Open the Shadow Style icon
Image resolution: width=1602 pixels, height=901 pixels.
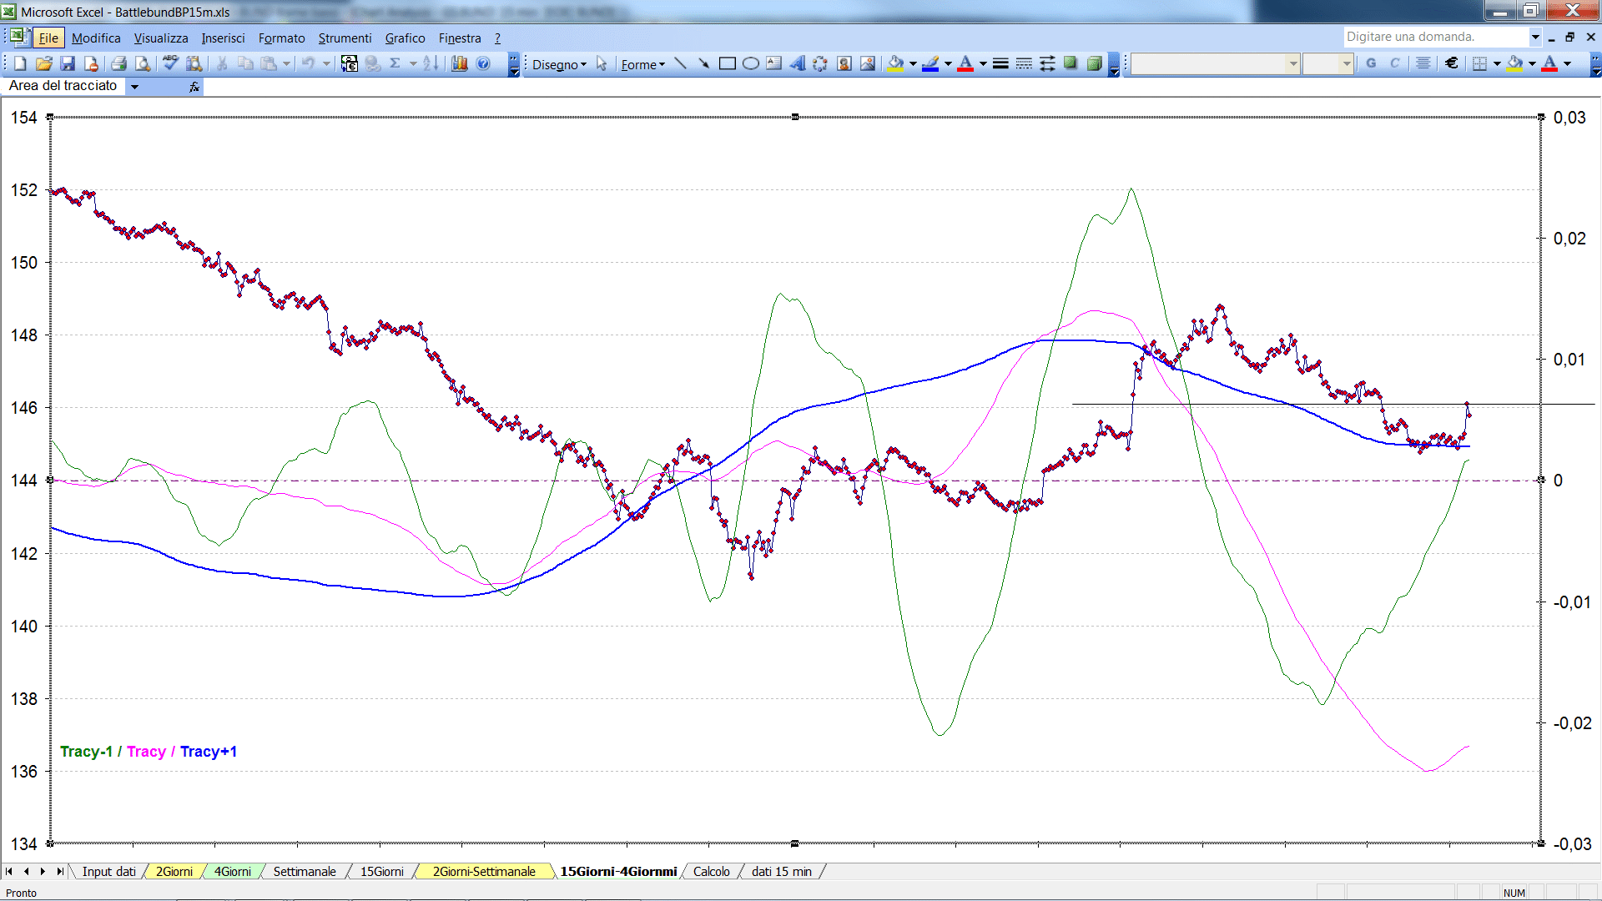coord(1071,63)
